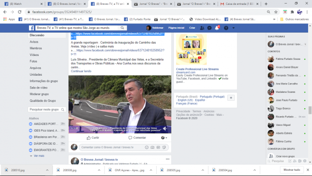The image size is (312, 176).
Task: Select Membros in the group sidebar
Action: (x=36, y=48)
